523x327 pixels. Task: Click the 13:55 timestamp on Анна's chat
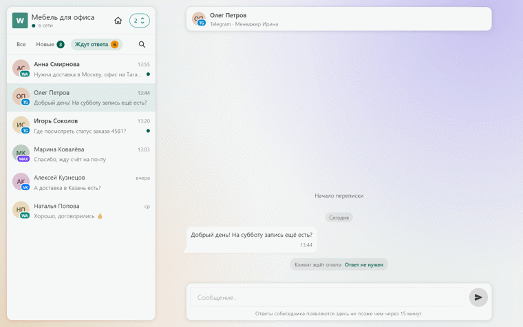point(144,65)
